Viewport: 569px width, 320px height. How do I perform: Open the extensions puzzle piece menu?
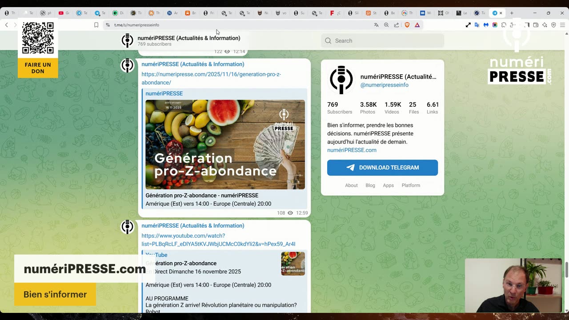pyautogui.click(x=504, y=25)
